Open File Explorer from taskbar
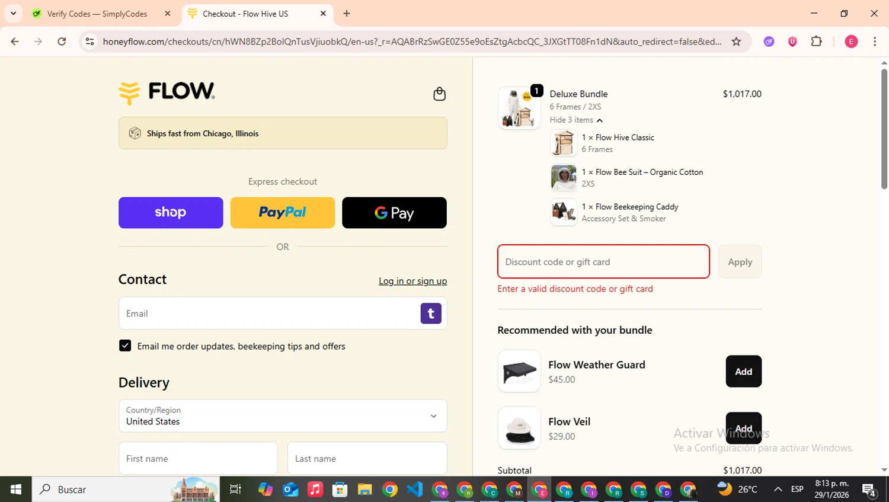 click(365, 489)
